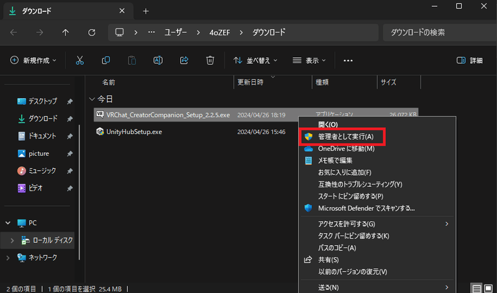
Task: Click the Copy icon in toolbar
Action: pyautogui.click(x=106, y=60)
